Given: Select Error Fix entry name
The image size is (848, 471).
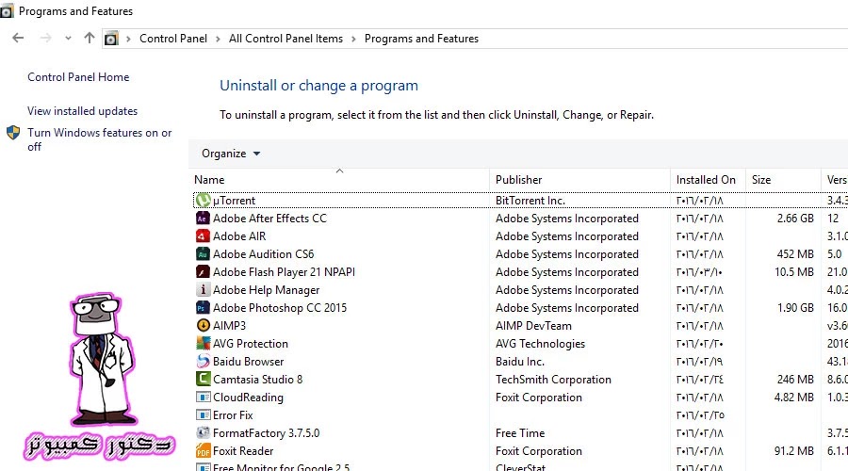Looking at the screenshot, I should click(x=233, y=415).
